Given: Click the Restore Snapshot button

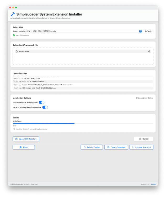Looking at the screenshot, I should (x=141, y=147).
